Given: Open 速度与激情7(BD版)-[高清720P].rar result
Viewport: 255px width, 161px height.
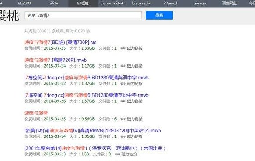Looking at the screenshot, I should 60,43.
